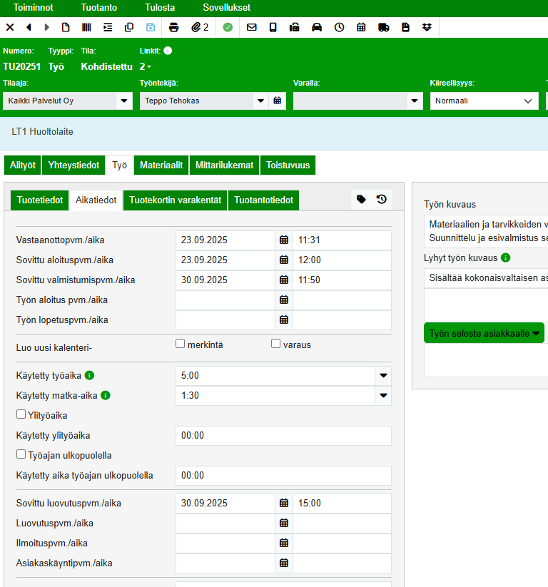Tick the Työajan ulkopuolella checkbox
The image size is (548, 587).
[x=21, y=454]
